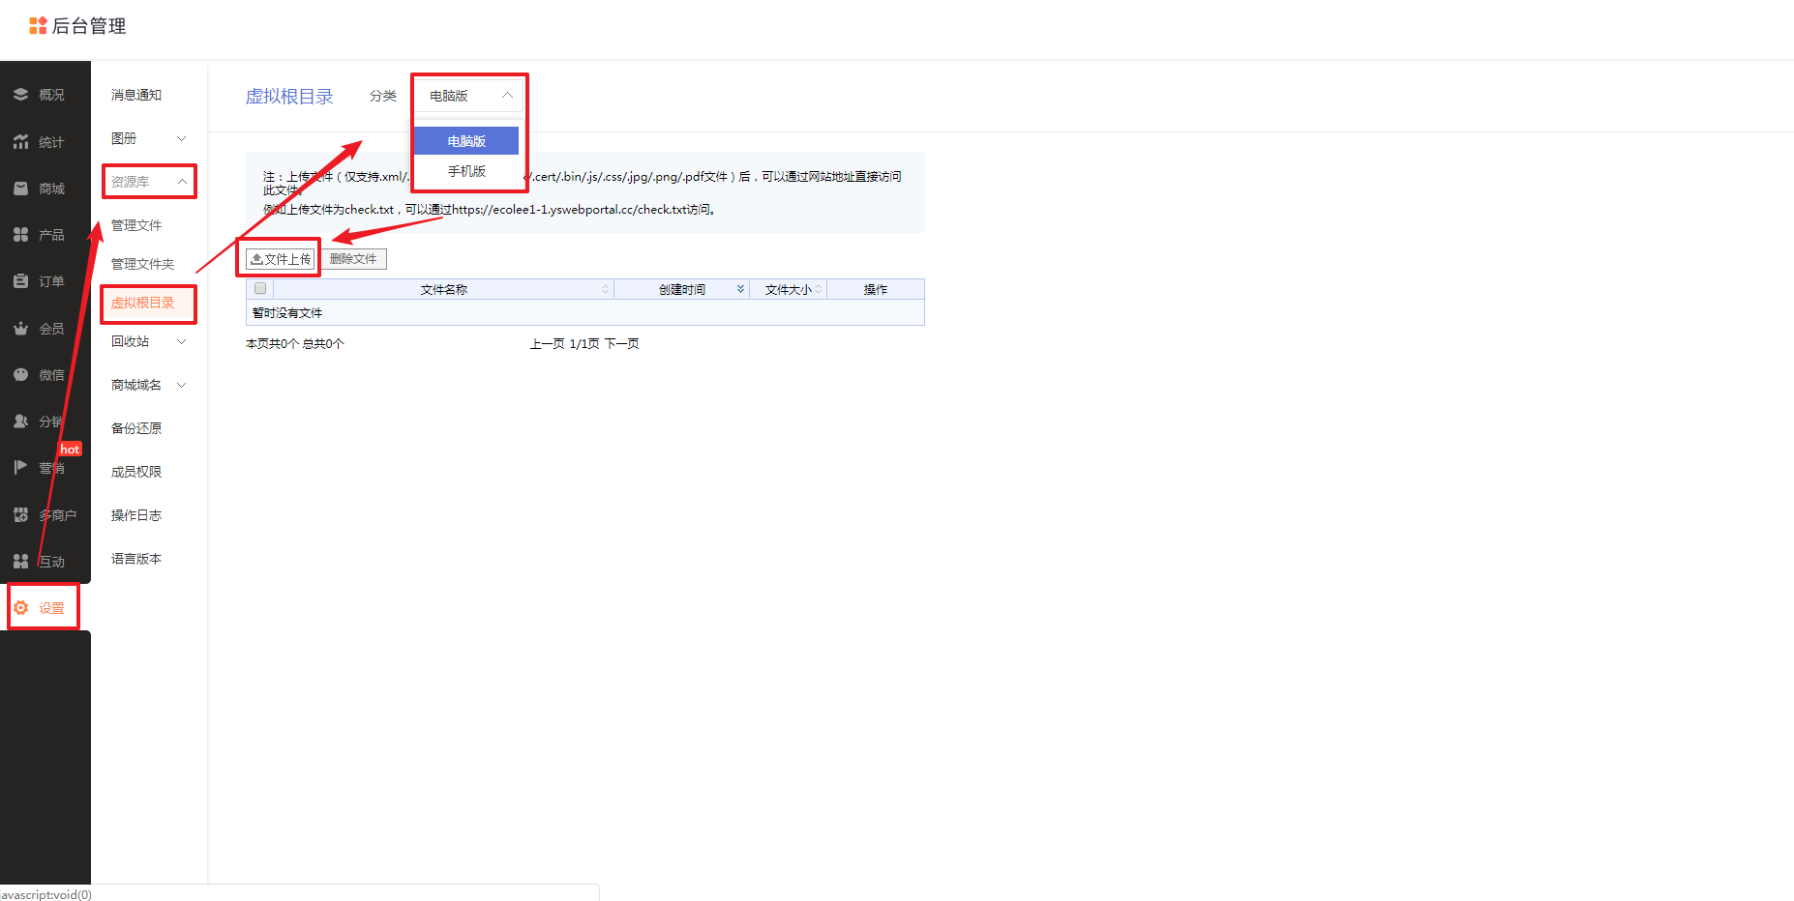Image resolution: width=1794 pixels, height=901 pixels.
Task: Open 消息通知 menu item
Action: pyautogui.click(x=136, y=95)
